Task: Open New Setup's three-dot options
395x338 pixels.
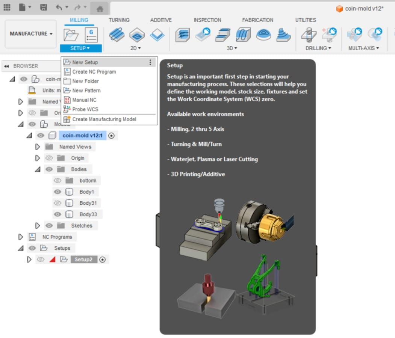Action: (150, 62)
